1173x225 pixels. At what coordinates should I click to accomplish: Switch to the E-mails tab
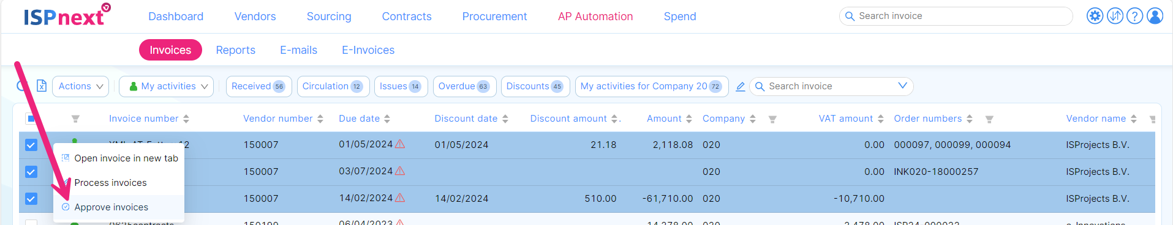(x=298, y=50)
